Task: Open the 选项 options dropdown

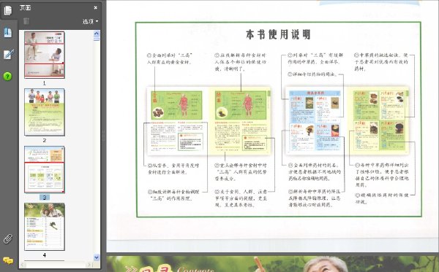Action: click(90, 21)
